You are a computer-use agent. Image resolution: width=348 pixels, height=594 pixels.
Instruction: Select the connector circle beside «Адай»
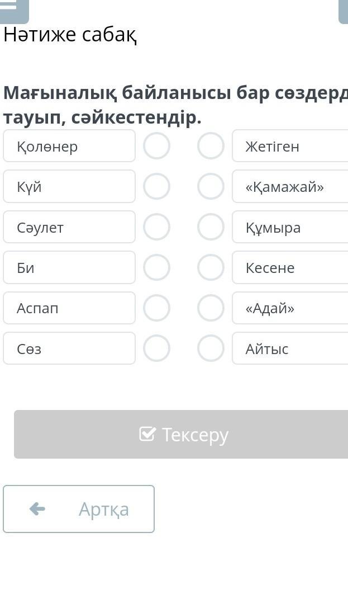click(211, 308)
